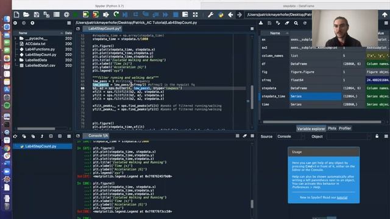Open LabelledData1.csv in file explorer
This screenshot has width=390, height=219.
click(x=40, y=66)
